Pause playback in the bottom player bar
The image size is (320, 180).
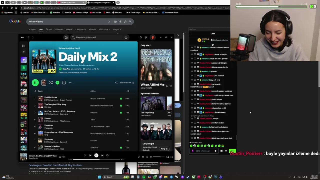point(96,155)
